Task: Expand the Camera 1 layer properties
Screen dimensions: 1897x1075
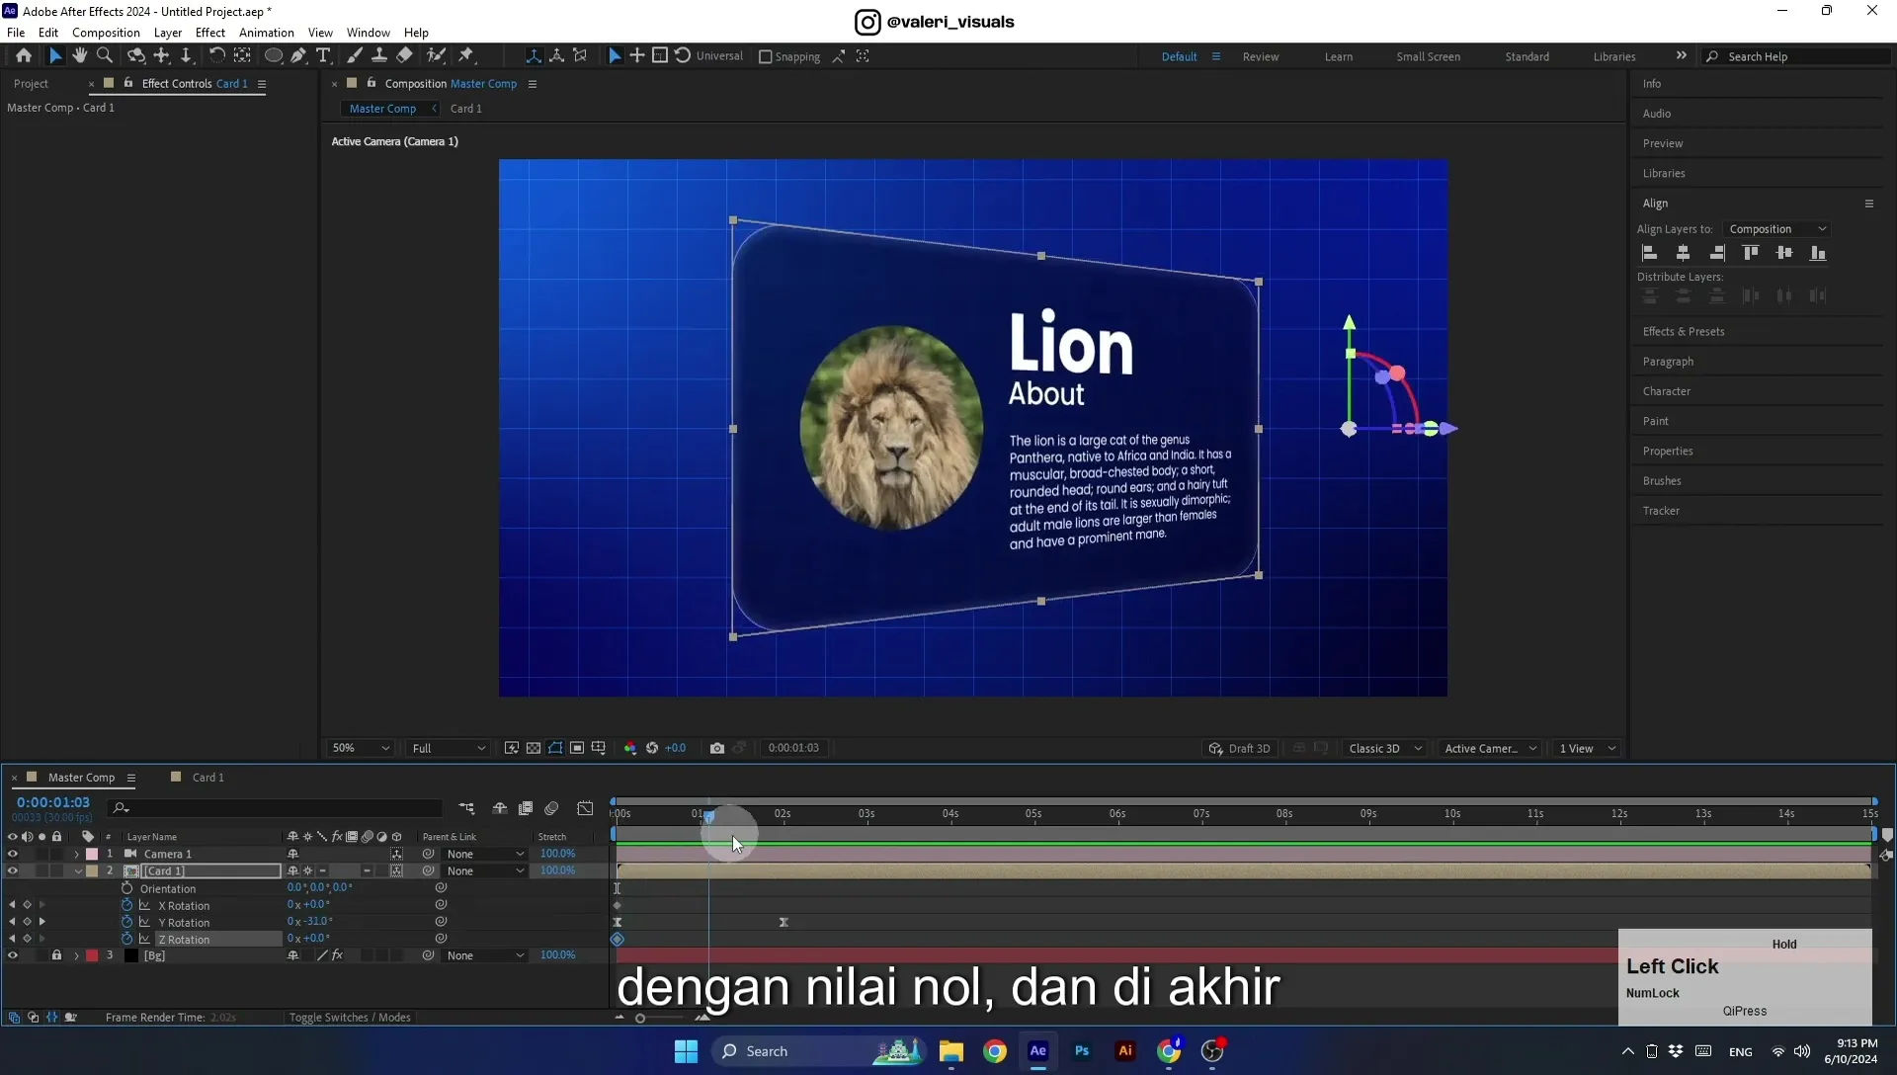Action: 77,854
